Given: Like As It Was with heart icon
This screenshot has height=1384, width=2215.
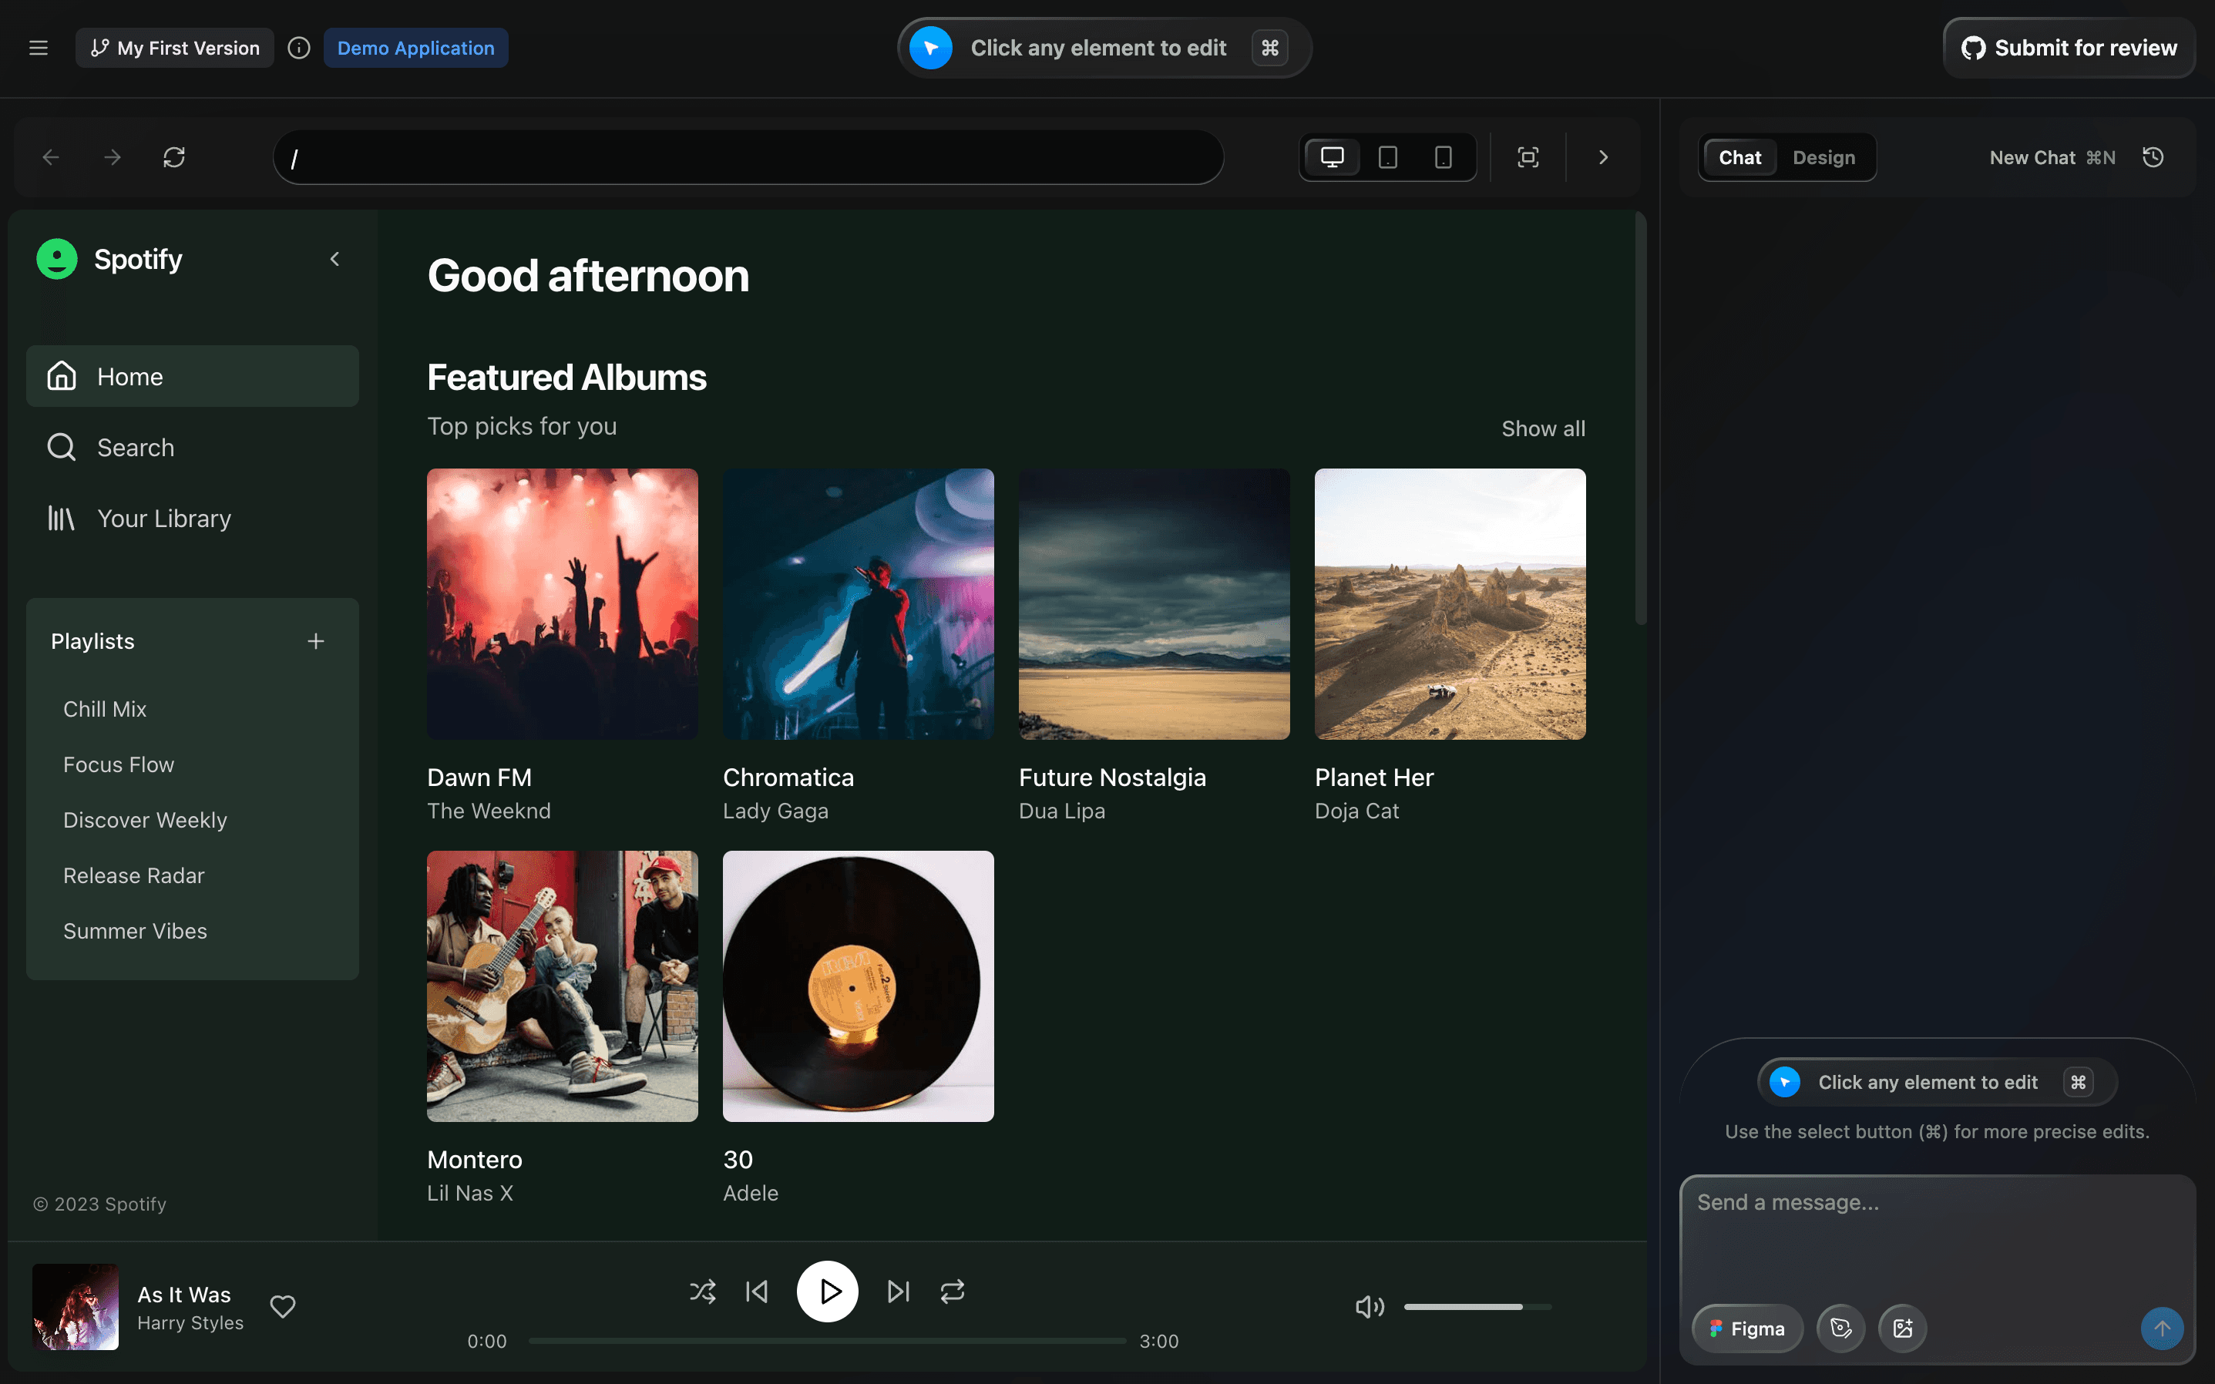Looking at the screenshot, I should pos(283,1306).
